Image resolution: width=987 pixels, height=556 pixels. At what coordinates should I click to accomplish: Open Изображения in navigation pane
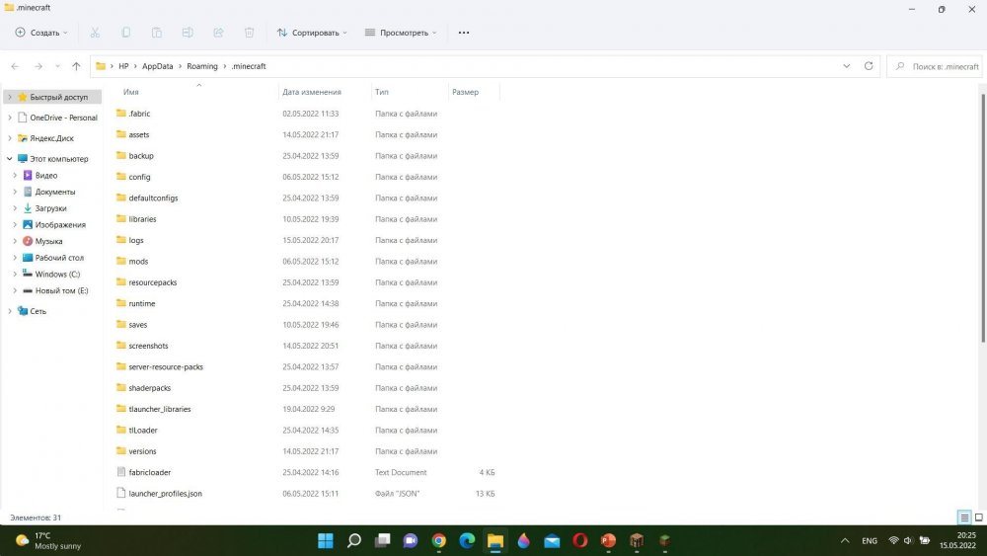pos(60,225)
